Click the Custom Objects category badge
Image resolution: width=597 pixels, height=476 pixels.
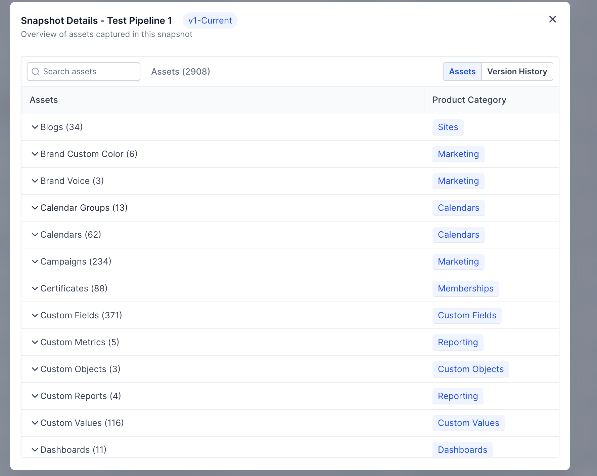tap(470, 369)
